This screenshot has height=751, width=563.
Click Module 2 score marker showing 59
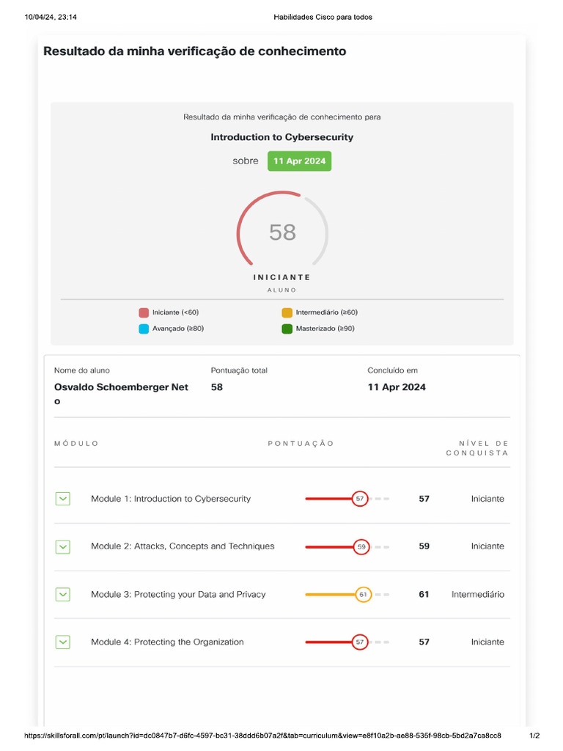(x=361, y=546)
